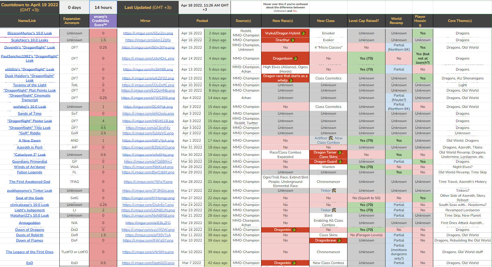Viewport: 492px width, 267px height.
Task: Open The Legacy of the First Ones link
Action: [30, 252]
